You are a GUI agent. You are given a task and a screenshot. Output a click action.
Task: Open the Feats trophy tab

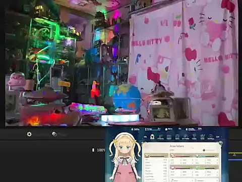click(x=194, y=137)
